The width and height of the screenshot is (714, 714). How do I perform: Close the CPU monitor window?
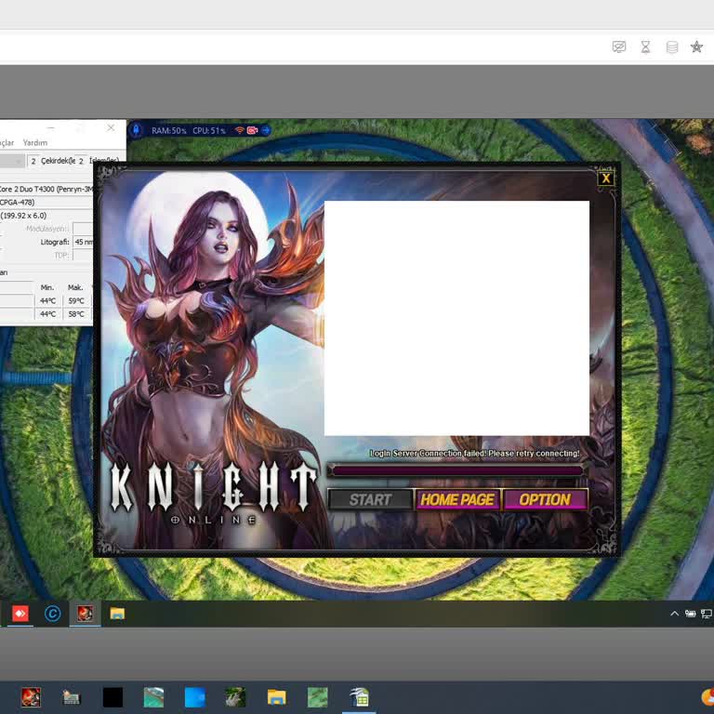(x=111, y=128)
